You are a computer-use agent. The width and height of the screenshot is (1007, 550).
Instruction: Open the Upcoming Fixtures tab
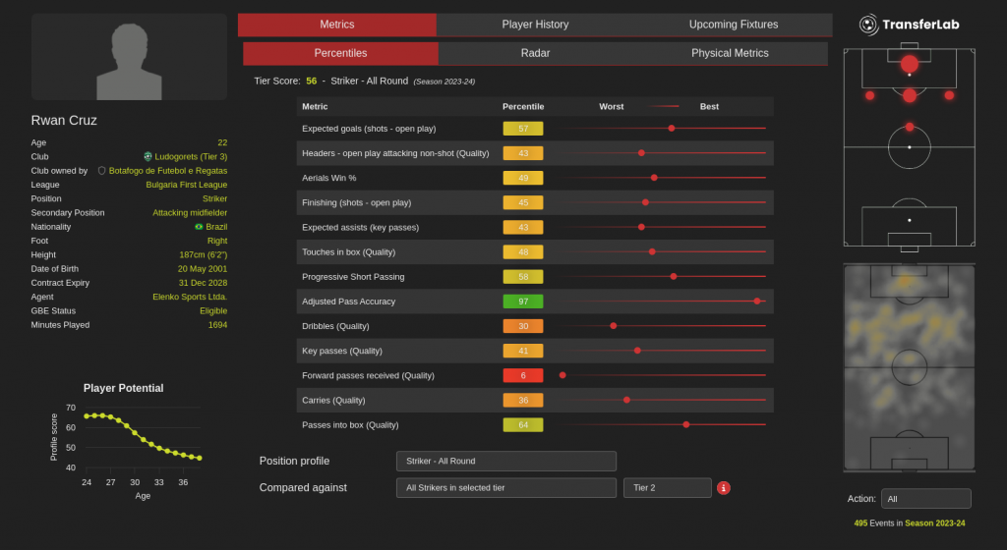click(733, 25)
